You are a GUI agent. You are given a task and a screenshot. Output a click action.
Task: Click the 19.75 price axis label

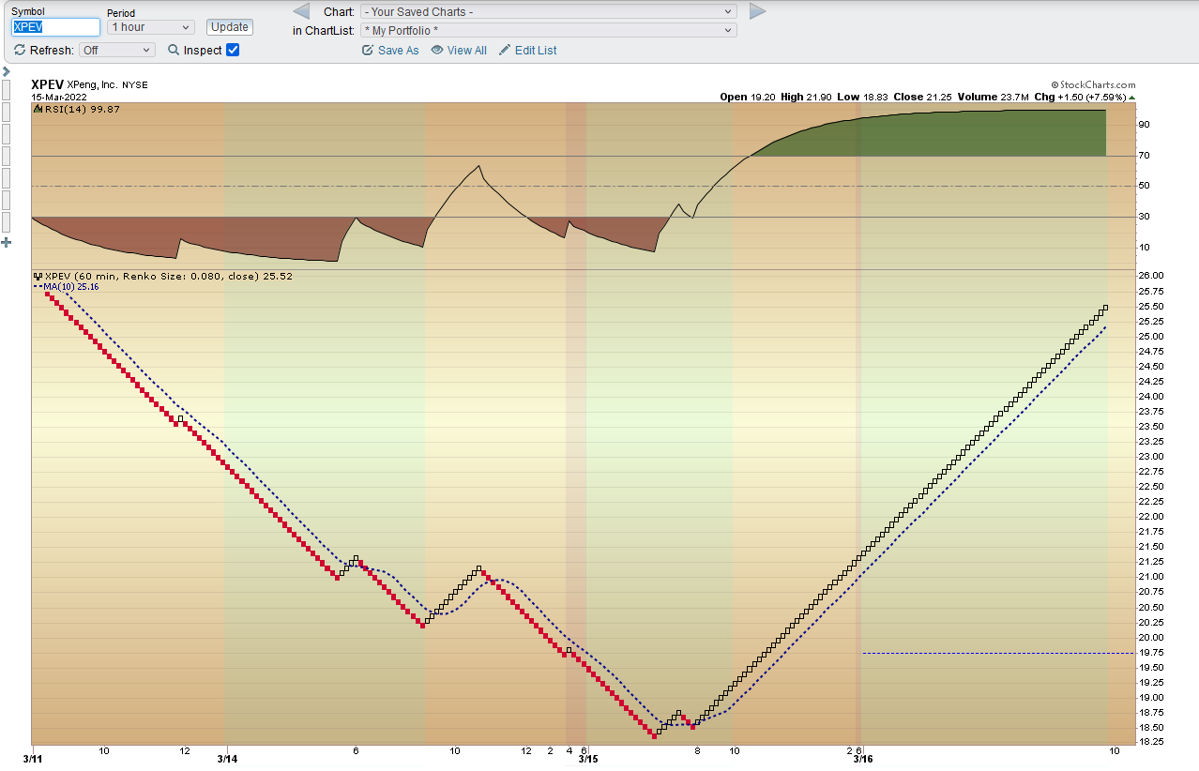click(x=1151, y=652)
